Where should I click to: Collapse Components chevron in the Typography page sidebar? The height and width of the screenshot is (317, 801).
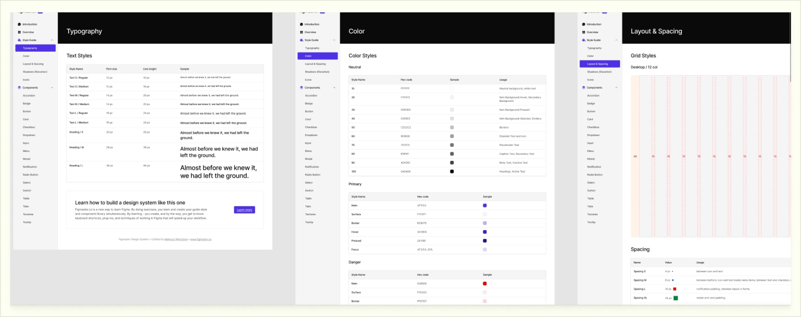pos(52,88)
